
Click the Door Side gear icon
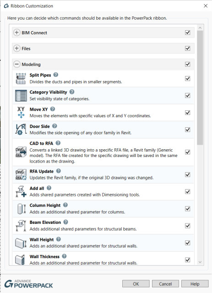[21, 130]
